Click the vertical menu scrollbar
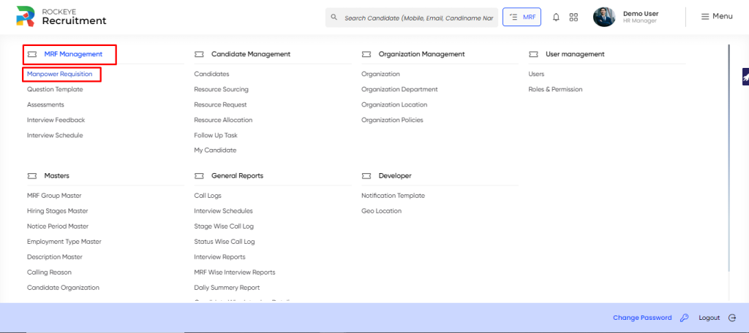Viewport: 749px width, 333px height. 729,158
